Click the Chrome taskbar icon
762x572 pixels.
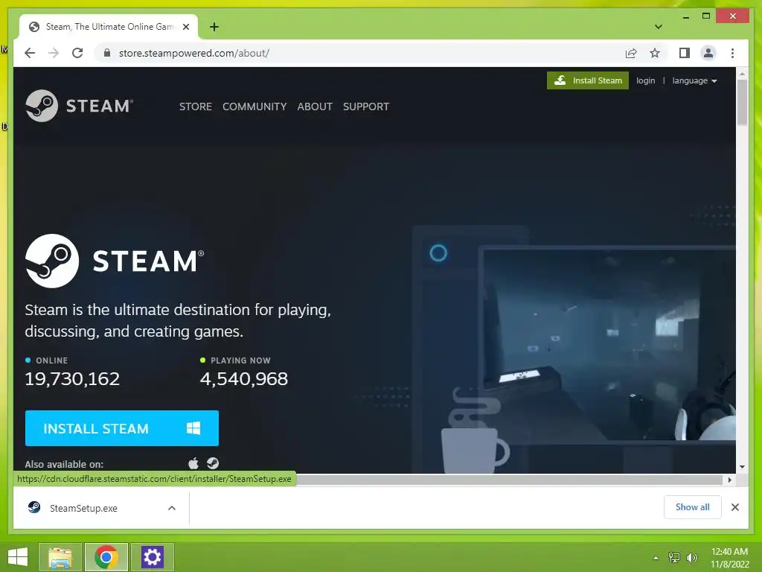coord(106,557)
